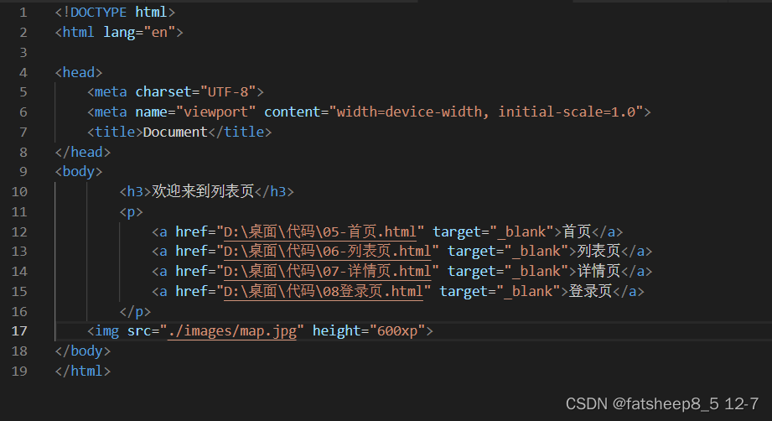Open the 07-详情页.html href path
Image resolution: width=772 pixels, height=421 pixels.
click(328, 271)
